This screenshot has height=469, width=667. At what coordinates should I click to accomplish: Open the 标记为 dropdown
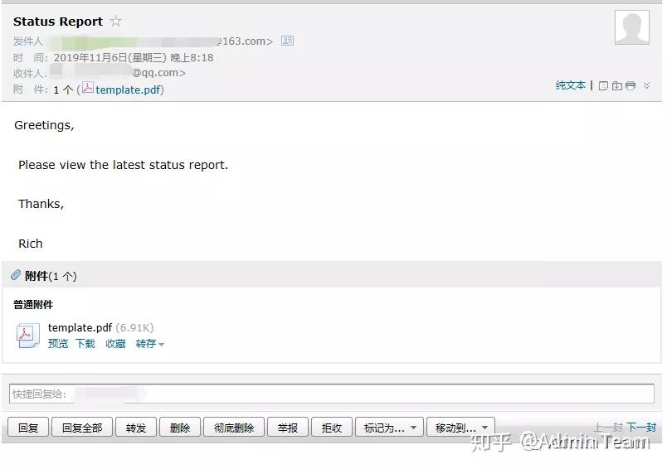point(389,428)
